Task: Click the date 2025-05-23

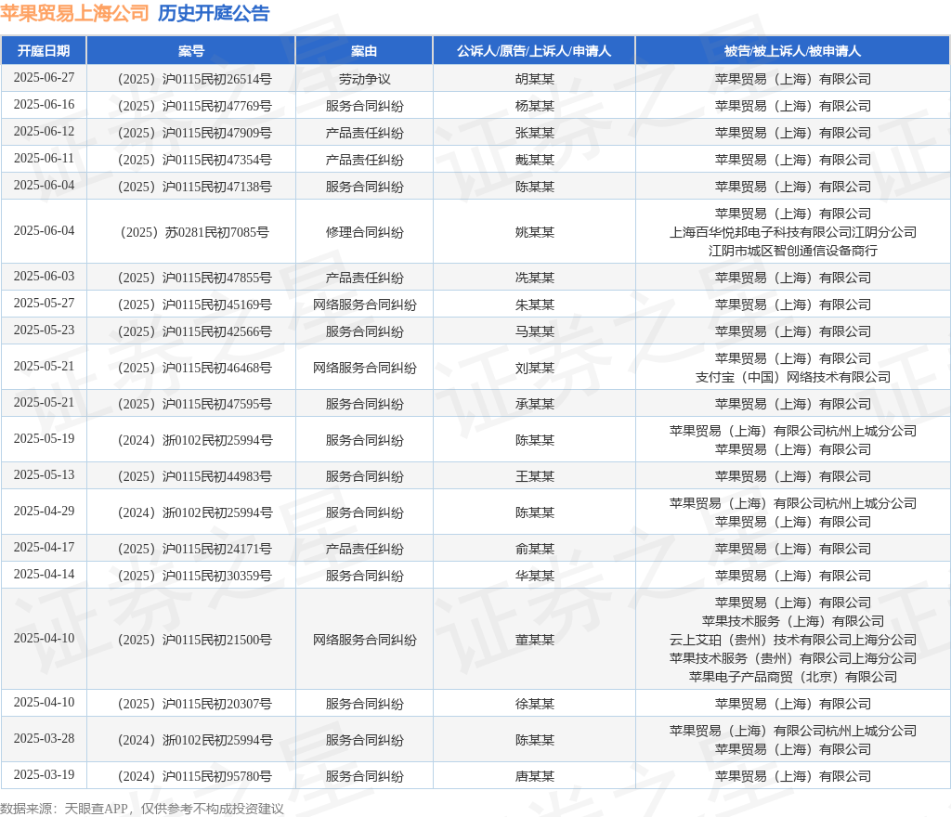Action: tap(44, 331)
